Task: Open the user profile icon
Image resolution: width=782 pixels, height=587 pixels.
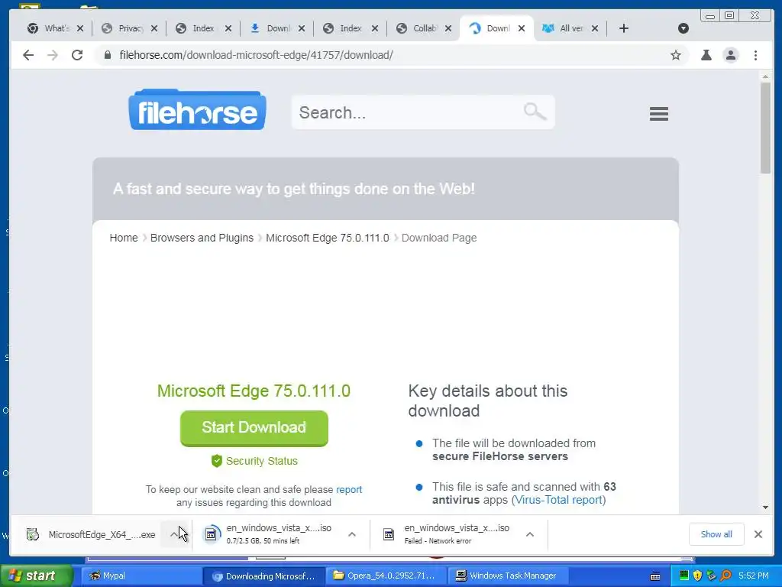Action: pos(731,55)
